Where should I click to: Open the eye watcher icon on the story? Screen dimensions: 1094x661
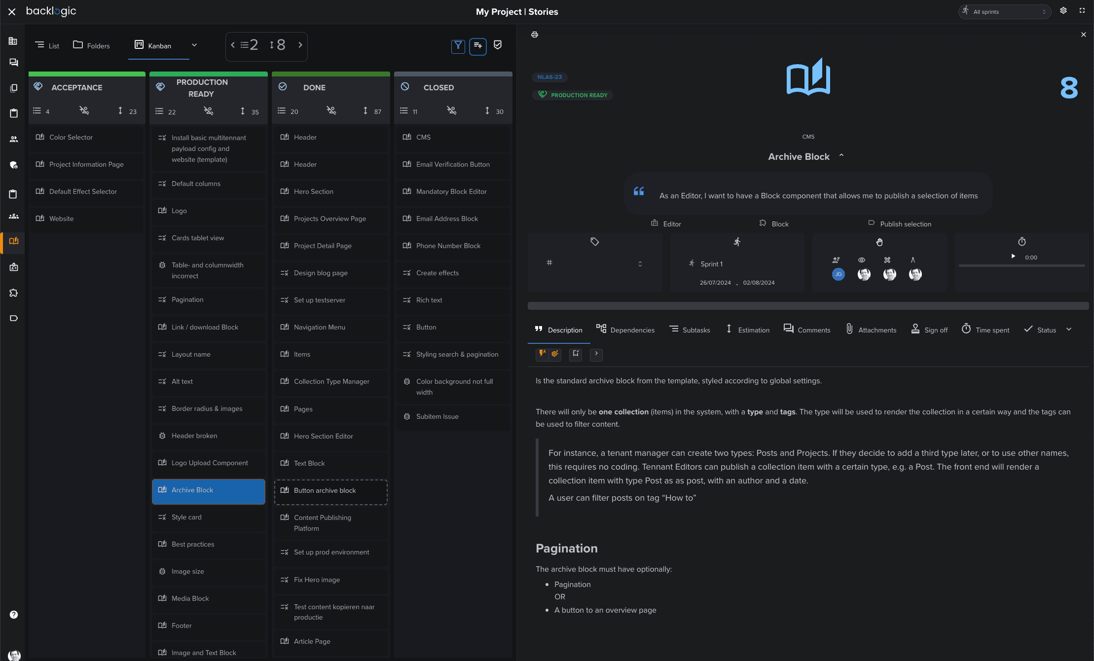(x=862, y=260)
